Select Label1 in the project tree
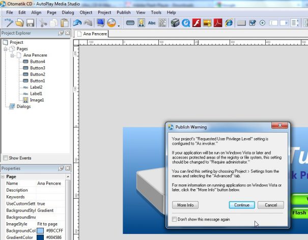 click(36, 94)
